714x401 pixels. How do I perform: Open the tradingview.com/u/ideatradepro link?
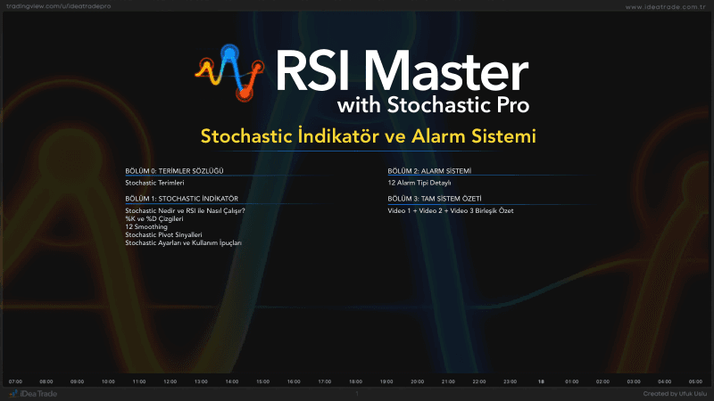pos(58,6)
